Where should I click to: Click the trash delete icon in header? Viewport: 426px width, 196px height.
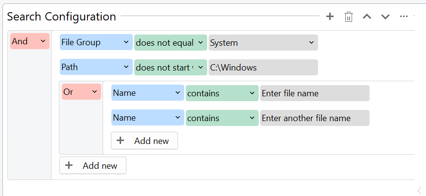[x=348, y=17]
